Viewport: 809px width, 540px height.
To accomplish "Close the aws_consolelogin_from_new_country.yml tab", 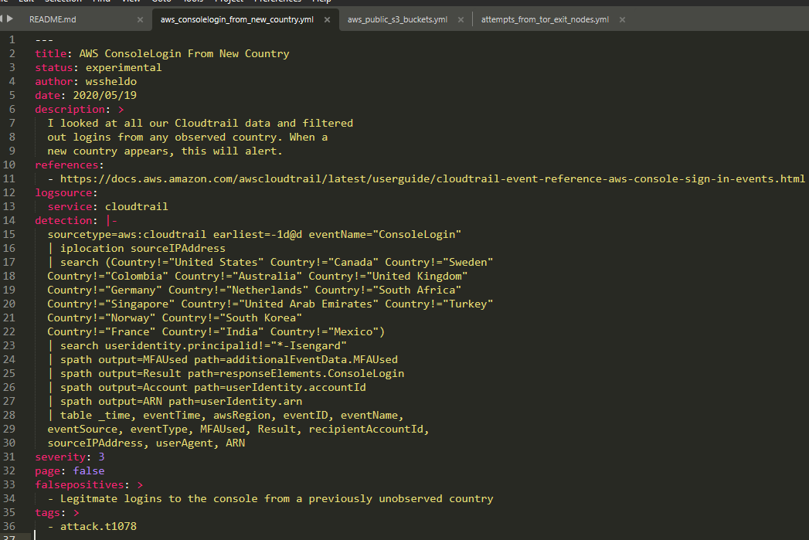I will coord(327,19).
